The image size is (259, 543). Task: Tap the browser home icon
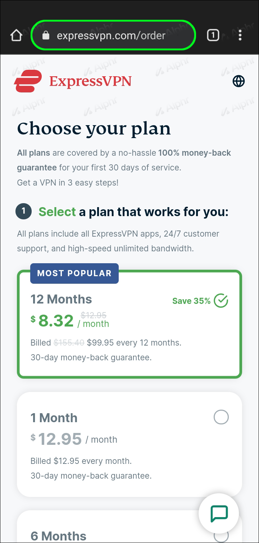[17, 36]
